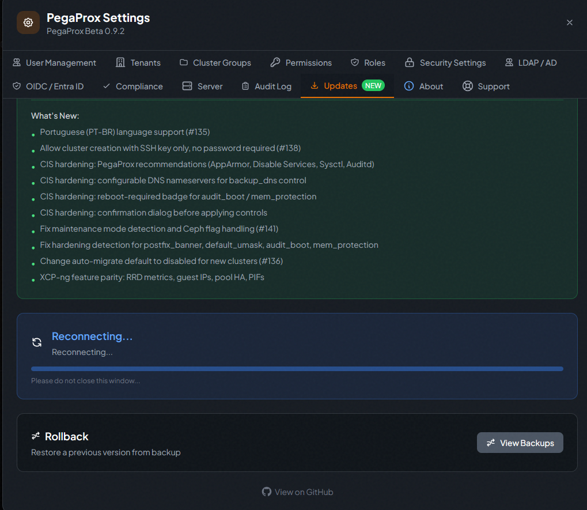This screenshot has height=510, width=587.
Task: Click the SSH key only cluster creation entry
Action: click(x=171, y=148)
